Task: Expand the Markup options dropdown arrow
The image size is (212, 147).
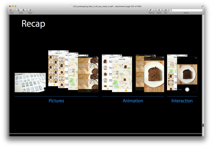Action: (x=154, y=10)
